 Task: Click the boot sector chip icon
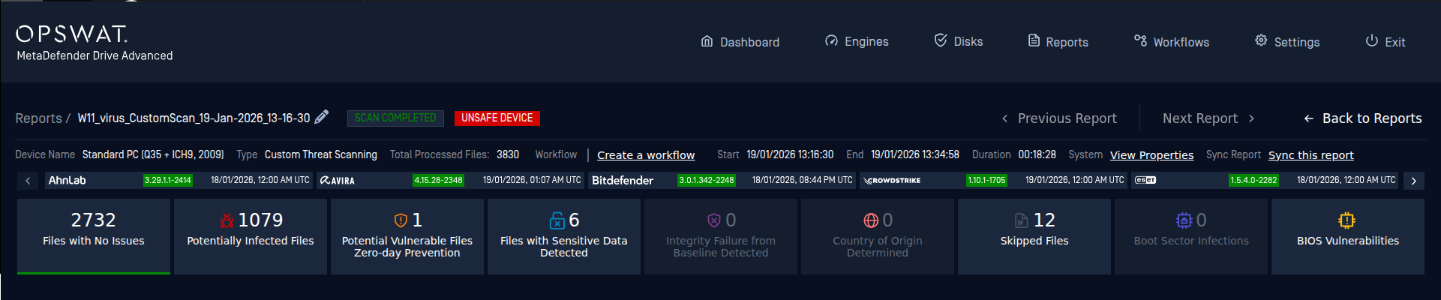(1184, 220)
